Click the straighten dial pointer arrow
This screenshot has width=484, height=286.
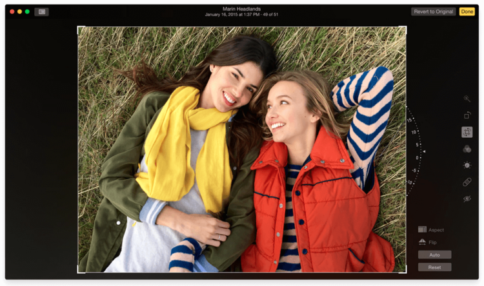coord(424,151)
